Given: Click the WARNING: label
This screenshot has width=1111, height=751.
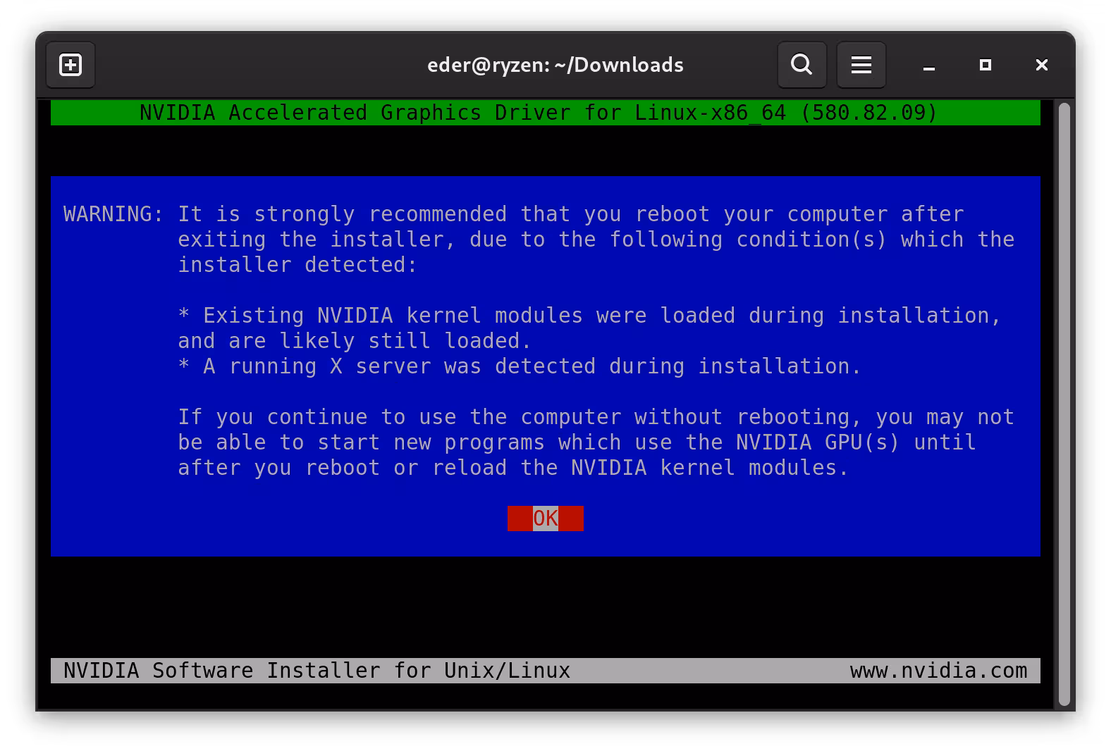Looking at the screenshot, I should click(x=113, y=214).
